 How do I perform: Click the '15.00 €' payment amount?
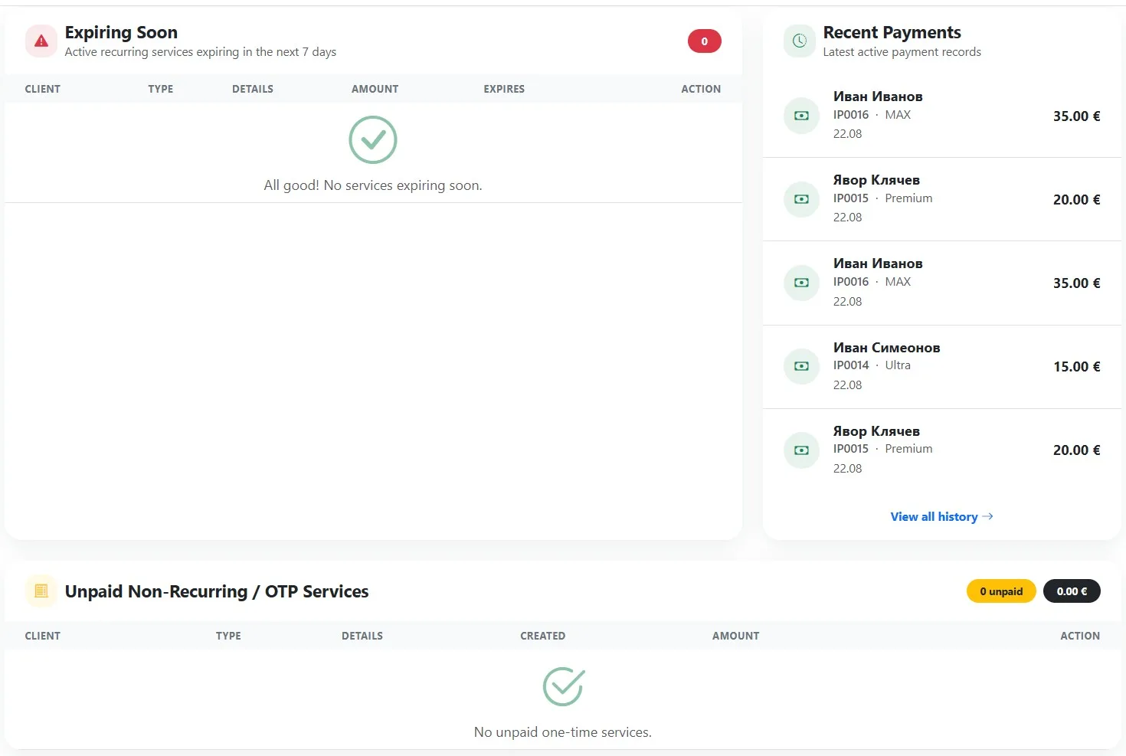(1077, 366)
